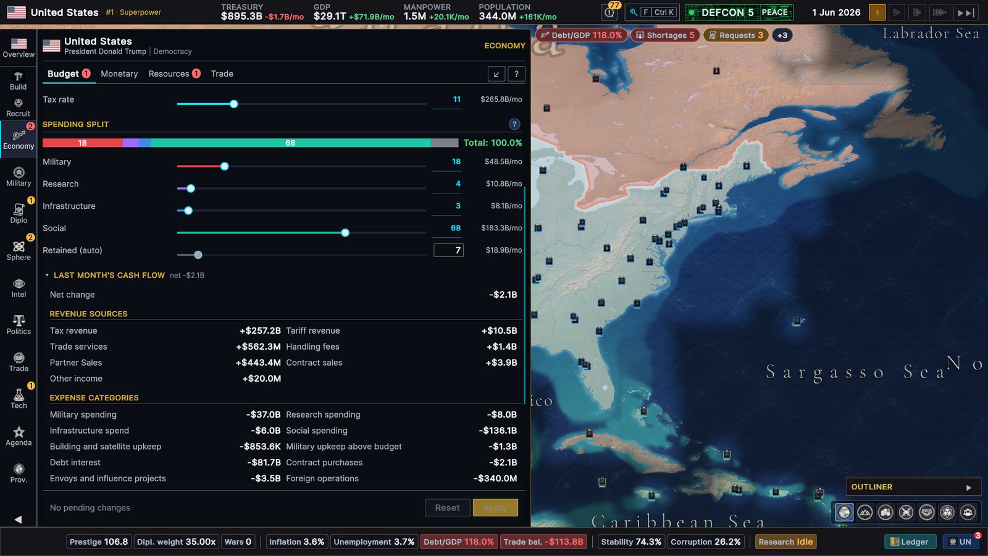Image resolution: width=988 pixels, height=556 pixels.
Task: Open the Diplo sidebar panel
Action: click(19, 214)
